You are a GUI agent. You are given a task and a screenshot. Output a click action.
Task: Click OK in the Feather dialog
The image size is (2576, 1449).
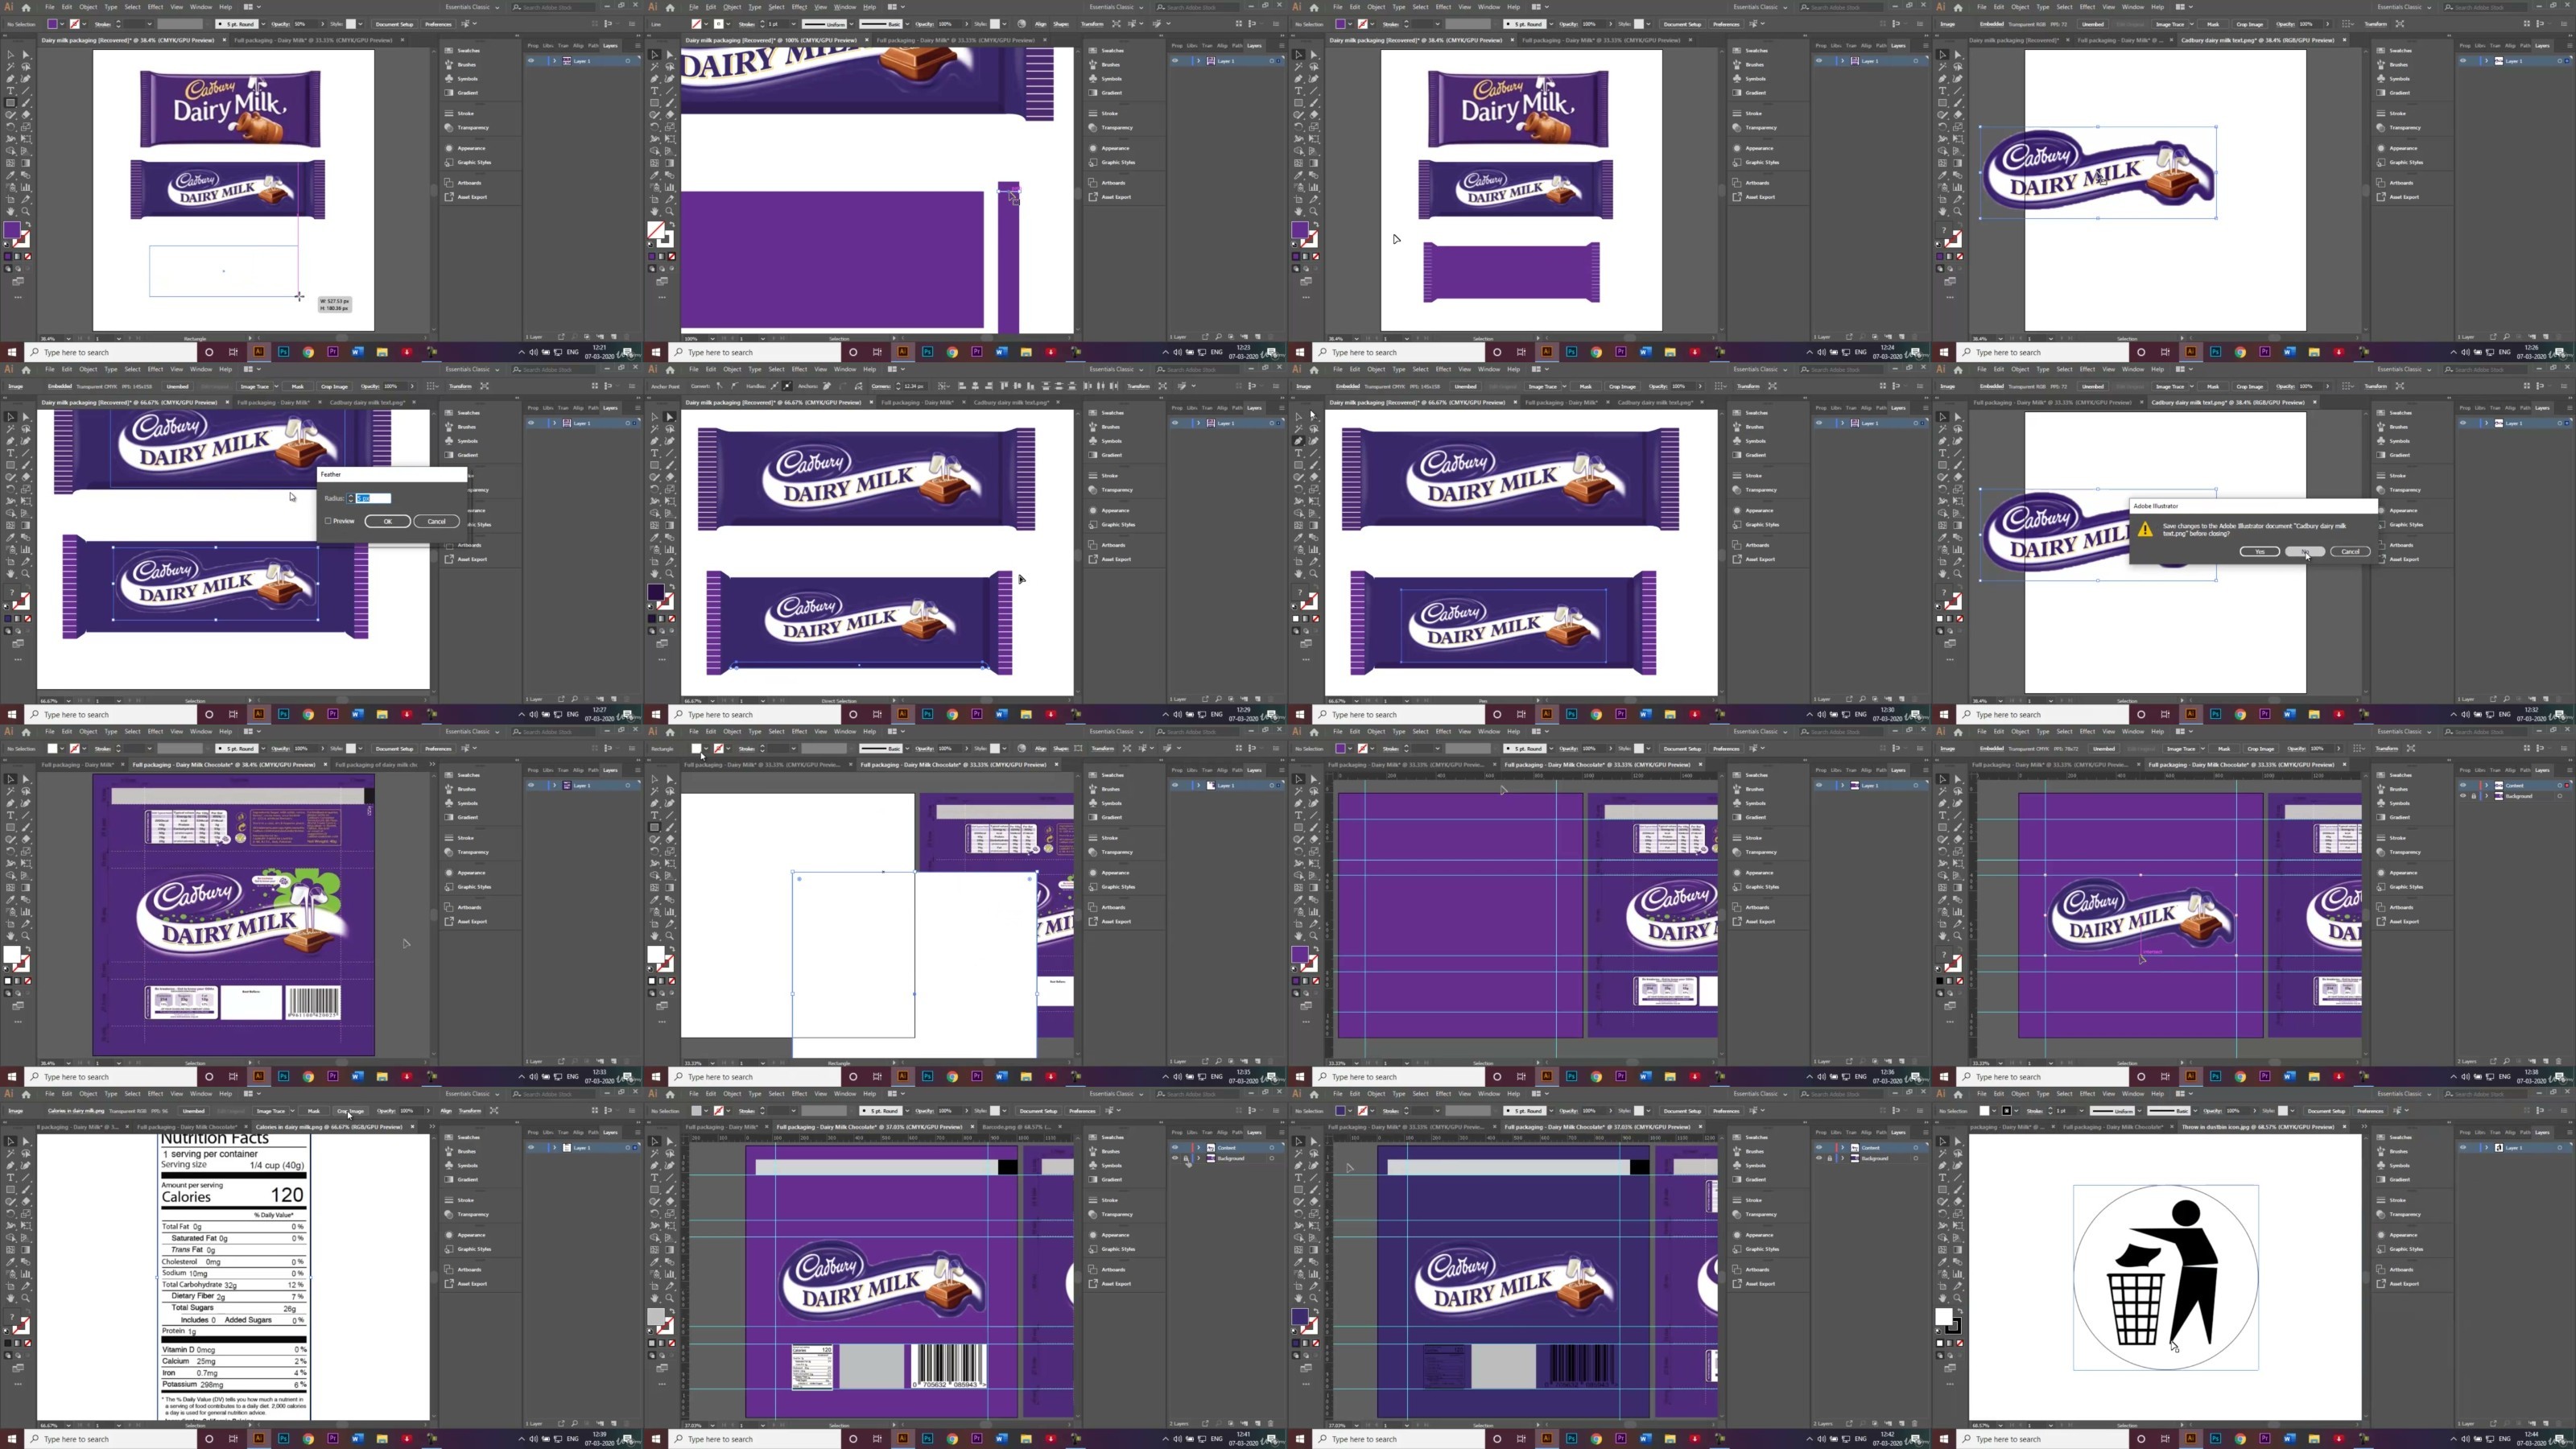tap(387, 521)
